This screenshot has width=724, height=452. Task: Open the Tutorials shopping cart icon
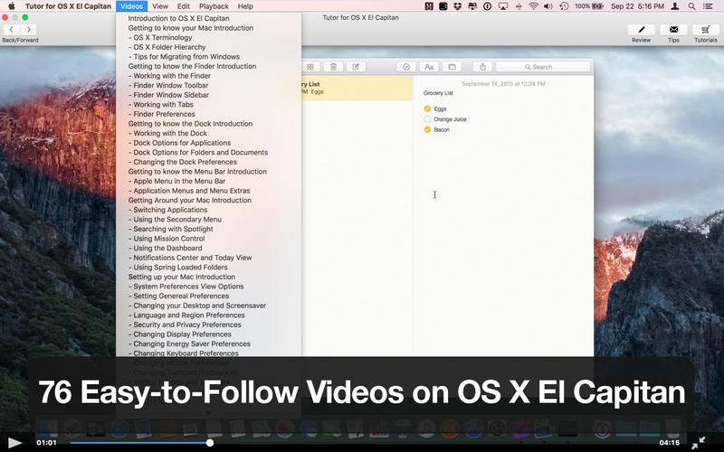706,30
